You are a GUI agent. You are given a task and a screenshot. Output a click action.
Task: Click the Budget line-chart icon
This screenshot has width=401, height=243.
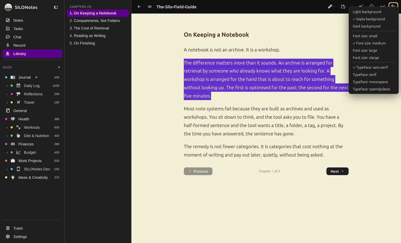pyautogui.click(x=18, y=152)
